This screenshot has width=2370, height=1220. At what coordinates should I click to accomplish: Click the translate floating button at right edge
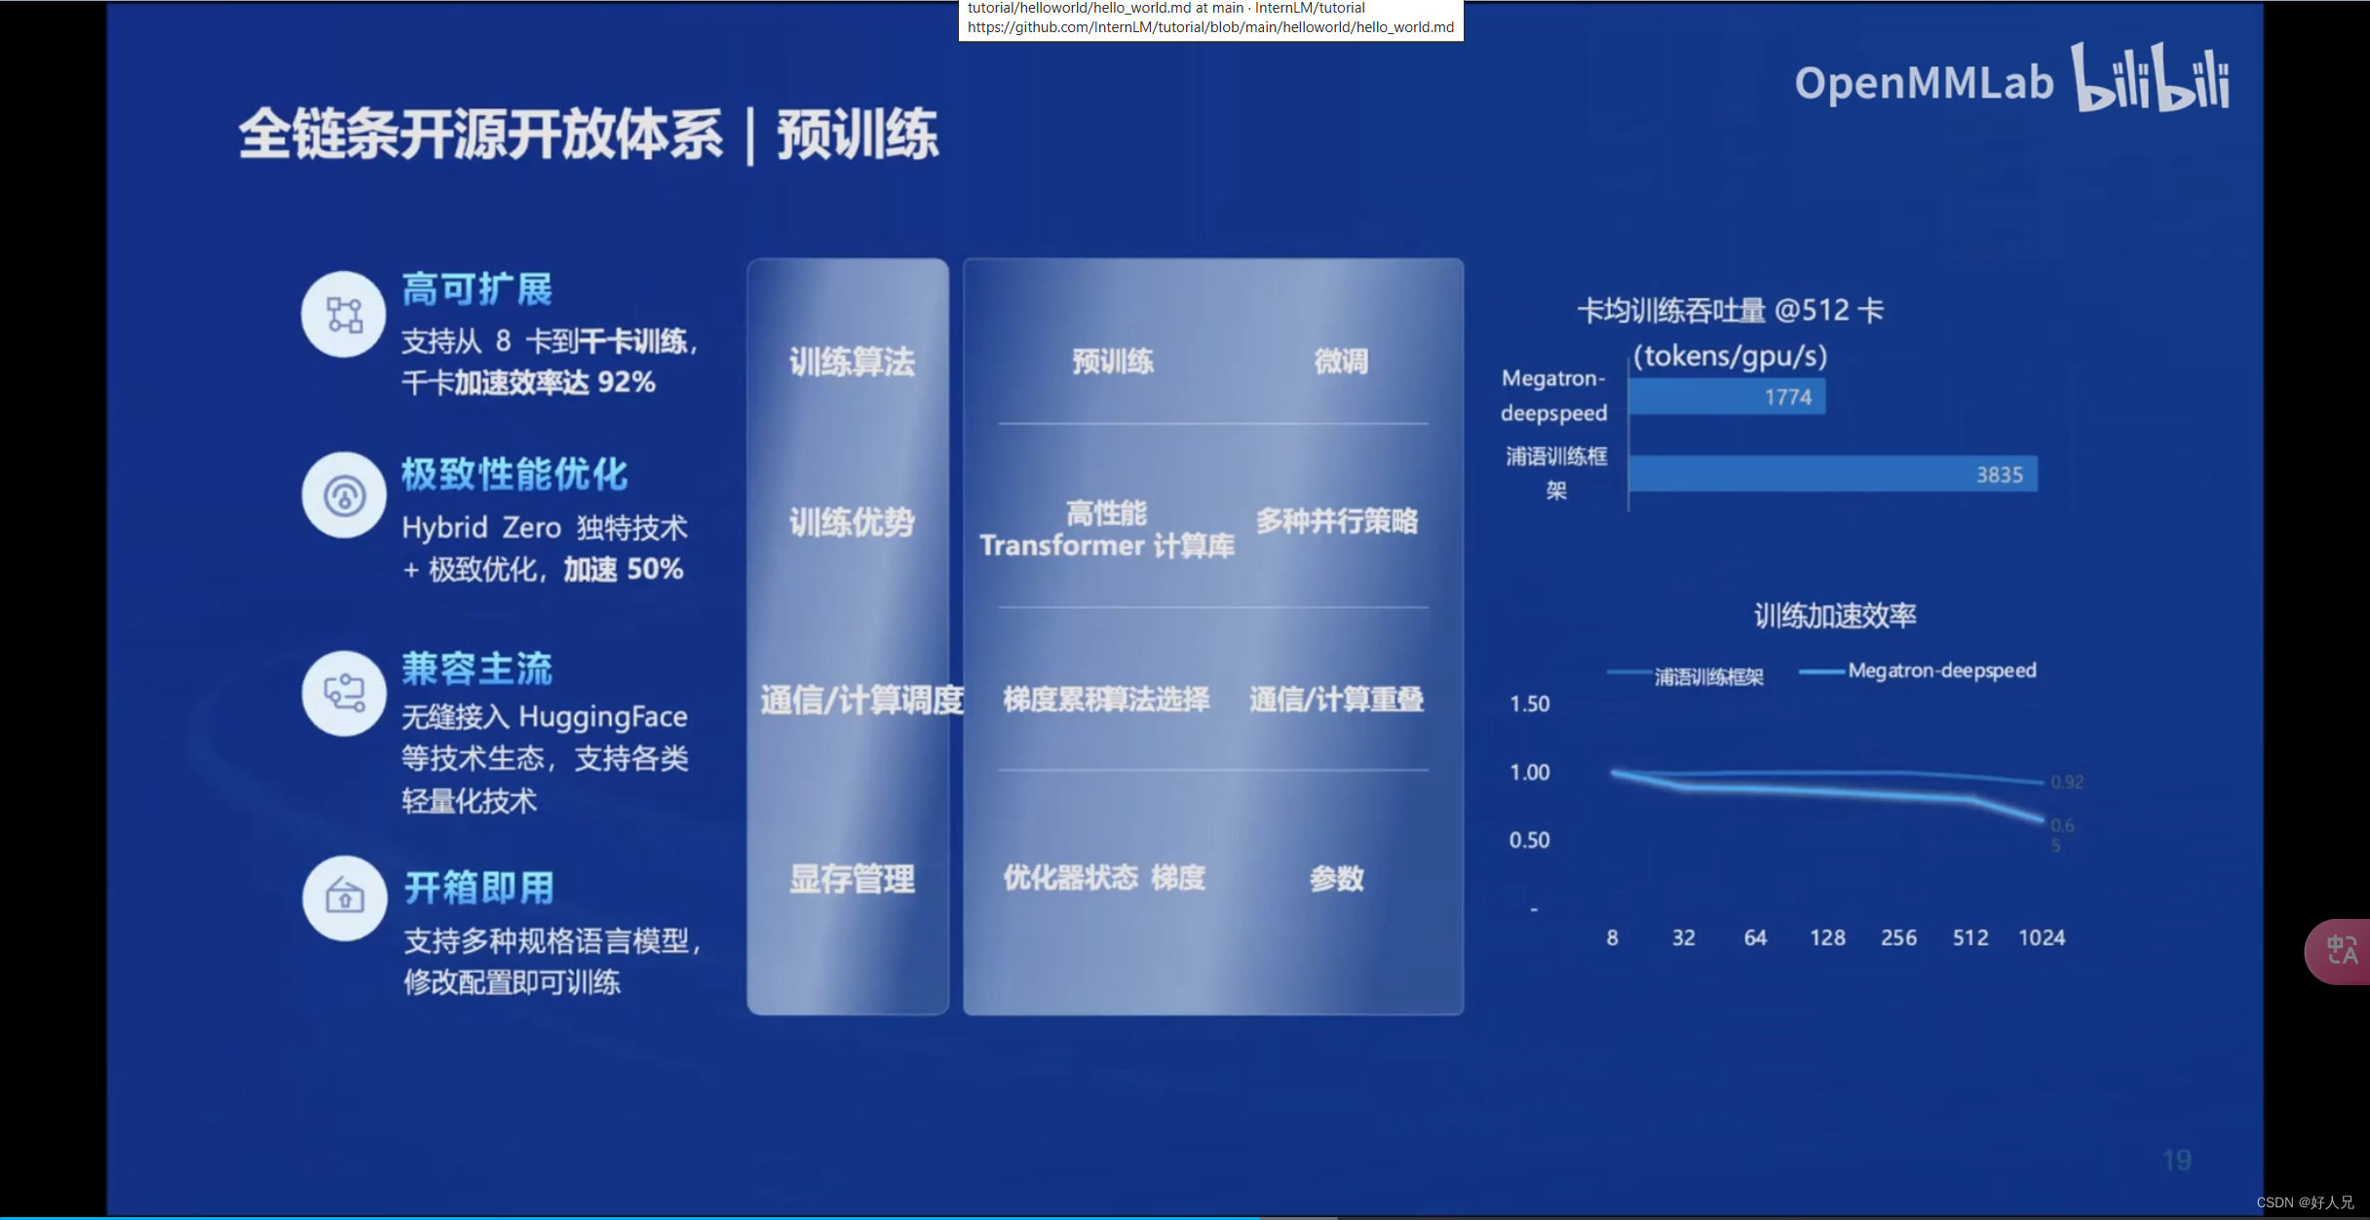pyautogui.click(x=2339, y=951)
